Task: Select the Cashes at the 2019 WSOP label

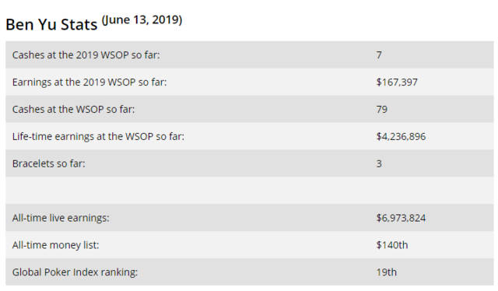Action: pyautogui.click(x=86, y=55)
